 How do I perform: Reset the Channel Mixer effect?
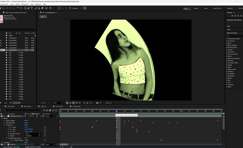26,123
